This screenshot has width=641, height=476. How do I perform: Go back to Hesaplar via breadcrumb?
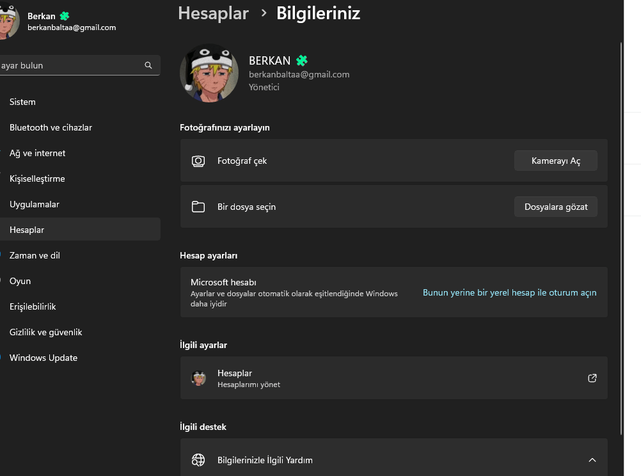(214, 13)
